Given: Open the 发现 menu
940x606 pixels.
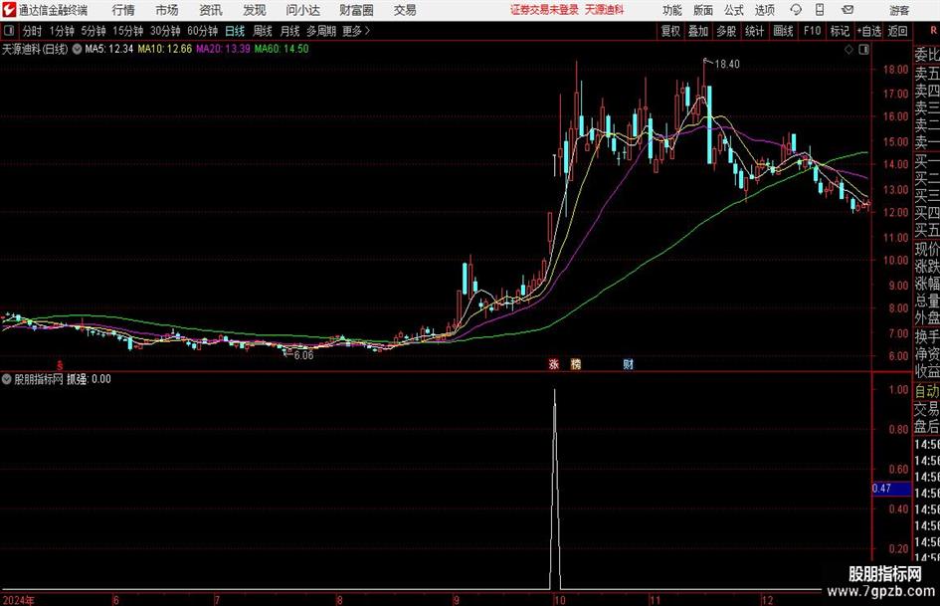Looking at the screenshot, I should (x=255, y=10).
